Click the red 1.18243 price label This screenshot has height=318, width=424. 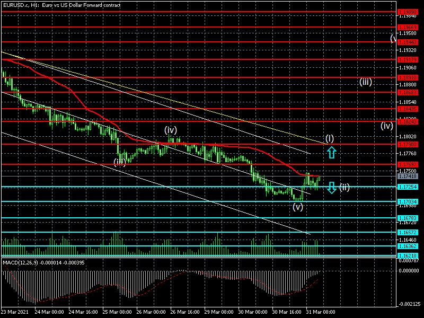click(407, 122)
